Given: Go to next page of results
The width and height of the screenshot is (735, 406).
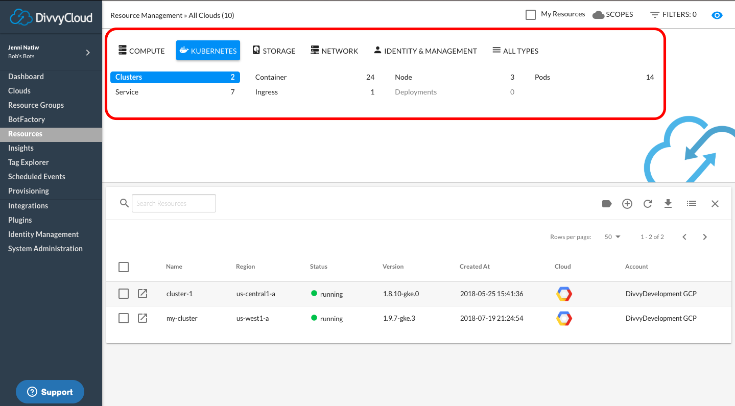Looking at the screenshot, I should 705,237.
